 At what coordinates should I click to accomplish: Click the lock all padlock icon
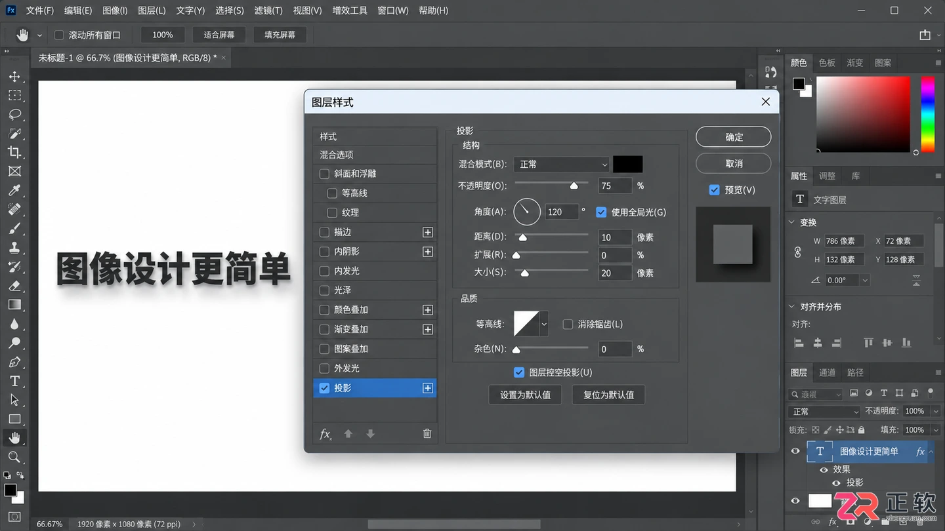861,430
